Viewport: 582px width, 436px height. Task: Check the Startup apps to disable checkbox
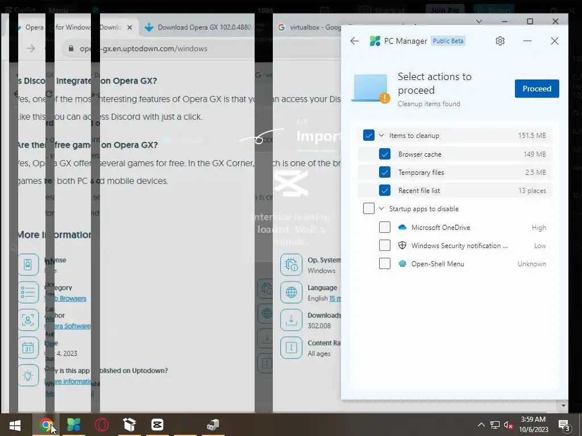coord(368,208)
